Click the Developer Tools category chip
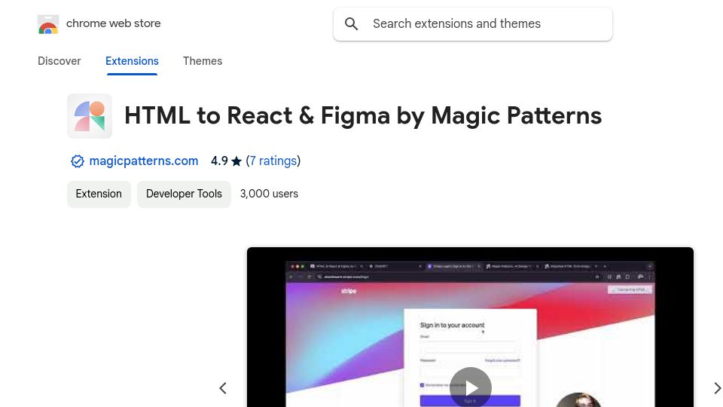Viewport: 723px width, 407px height. (184, 194)
